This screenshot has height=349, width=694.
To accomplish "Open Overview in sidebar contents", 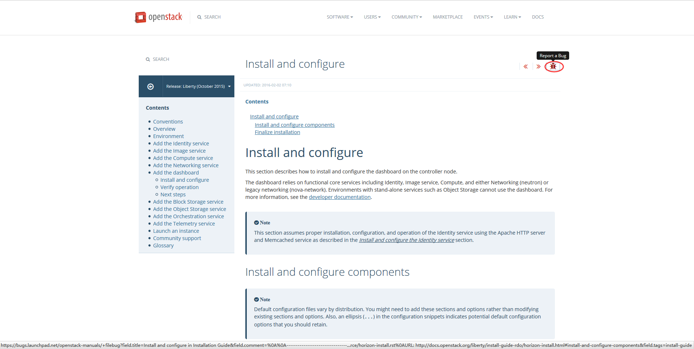I will click(x=164, y=129).
